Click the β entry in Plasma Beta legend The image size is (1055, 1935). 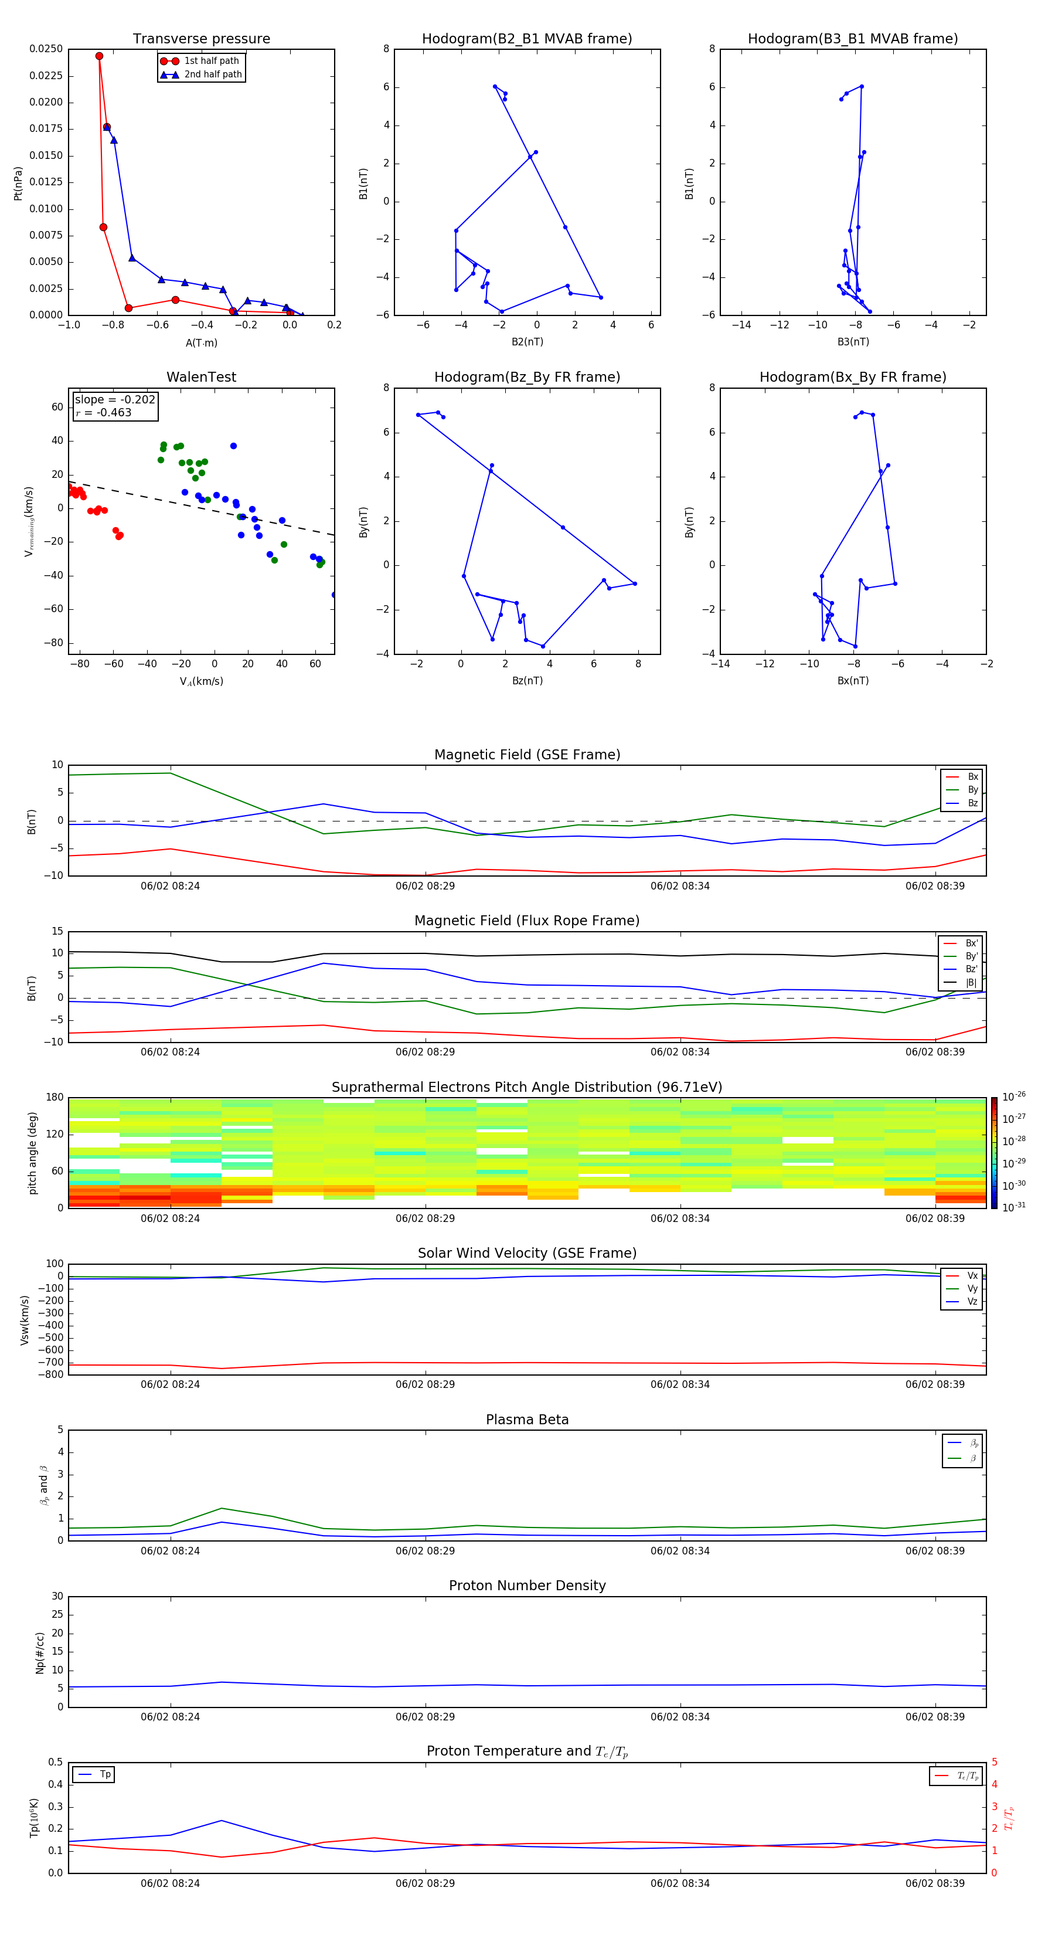[x=964, y=1458]
